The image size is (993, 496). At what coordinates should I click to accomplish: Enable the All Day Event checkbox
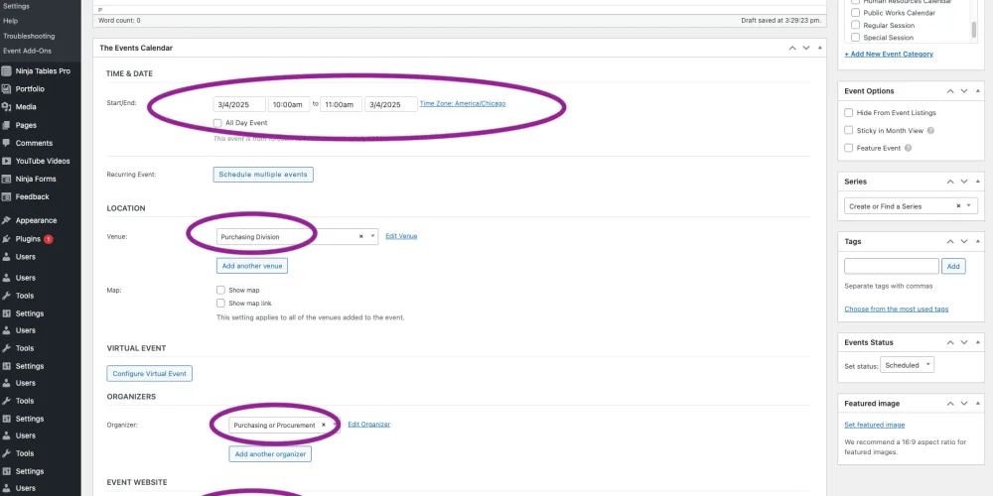[217, 123]
